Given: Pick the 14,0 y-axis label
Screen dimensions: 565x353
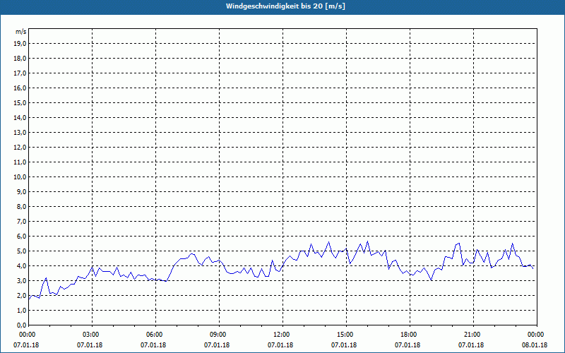Looking at the screenshot, I should point(20,118).
